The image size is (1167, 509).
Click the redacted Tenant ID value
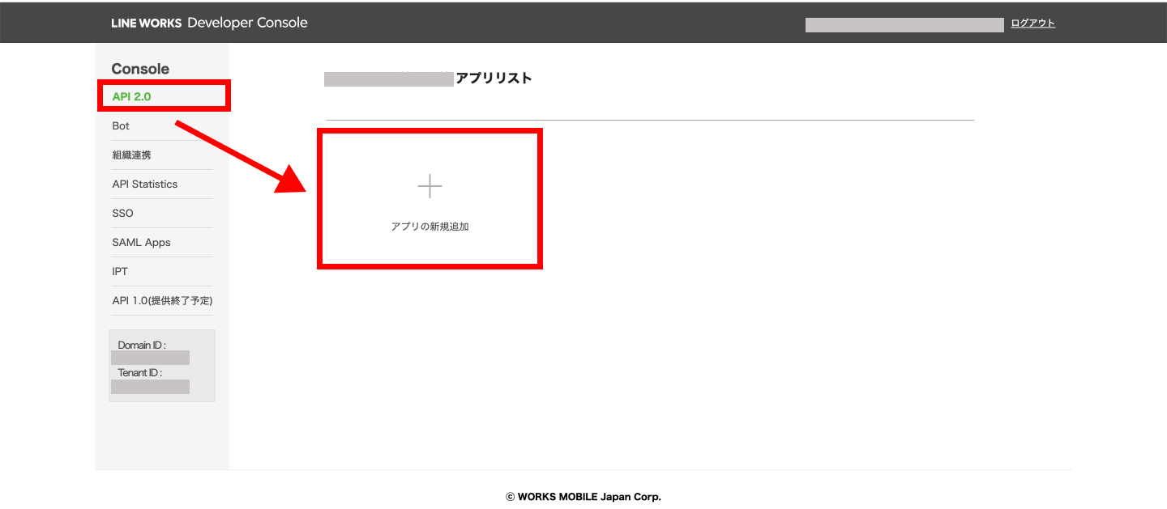click(150, 387)
